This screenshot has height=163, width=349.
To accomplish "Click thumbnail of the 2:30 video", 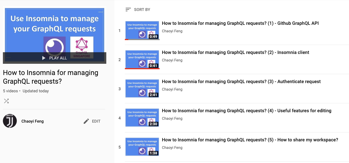I will (142, 118).
